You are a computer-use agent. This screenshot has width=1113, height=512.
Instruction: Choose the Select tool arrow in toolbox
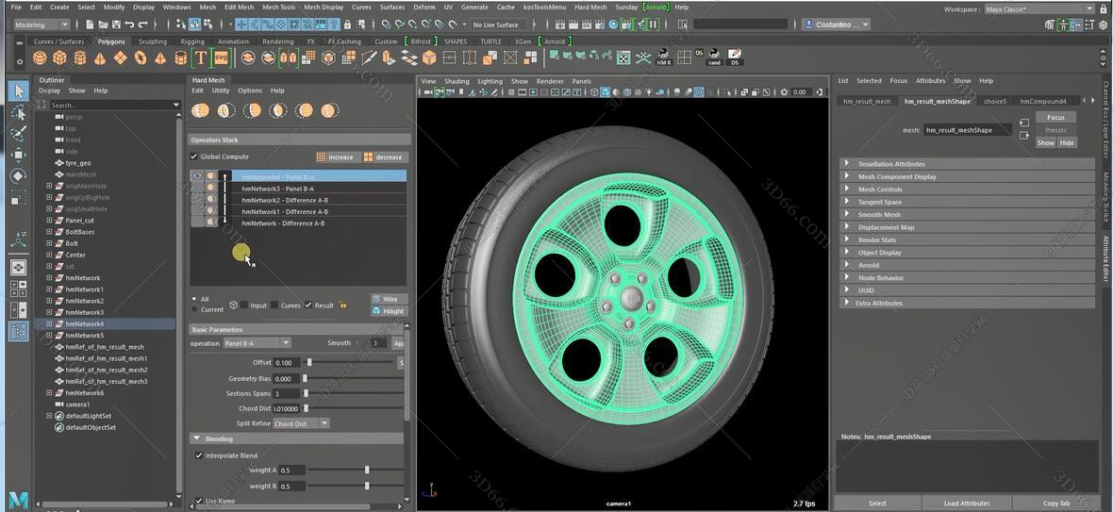pyautogui.click(x=18, y=91)
